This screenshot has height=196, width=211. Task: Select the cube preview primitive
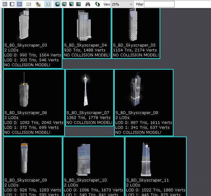(x=64, y=4)
